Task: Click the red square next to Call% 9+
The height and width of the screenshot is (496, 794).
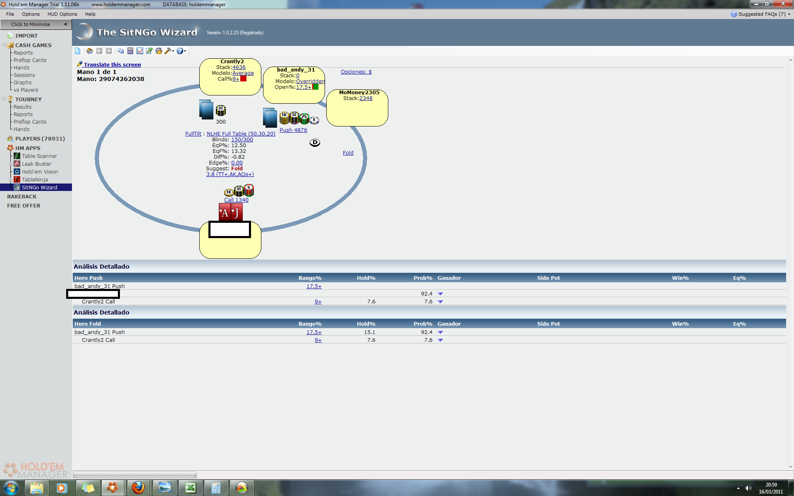Action: pyautogui.click(x=244, y=79)
